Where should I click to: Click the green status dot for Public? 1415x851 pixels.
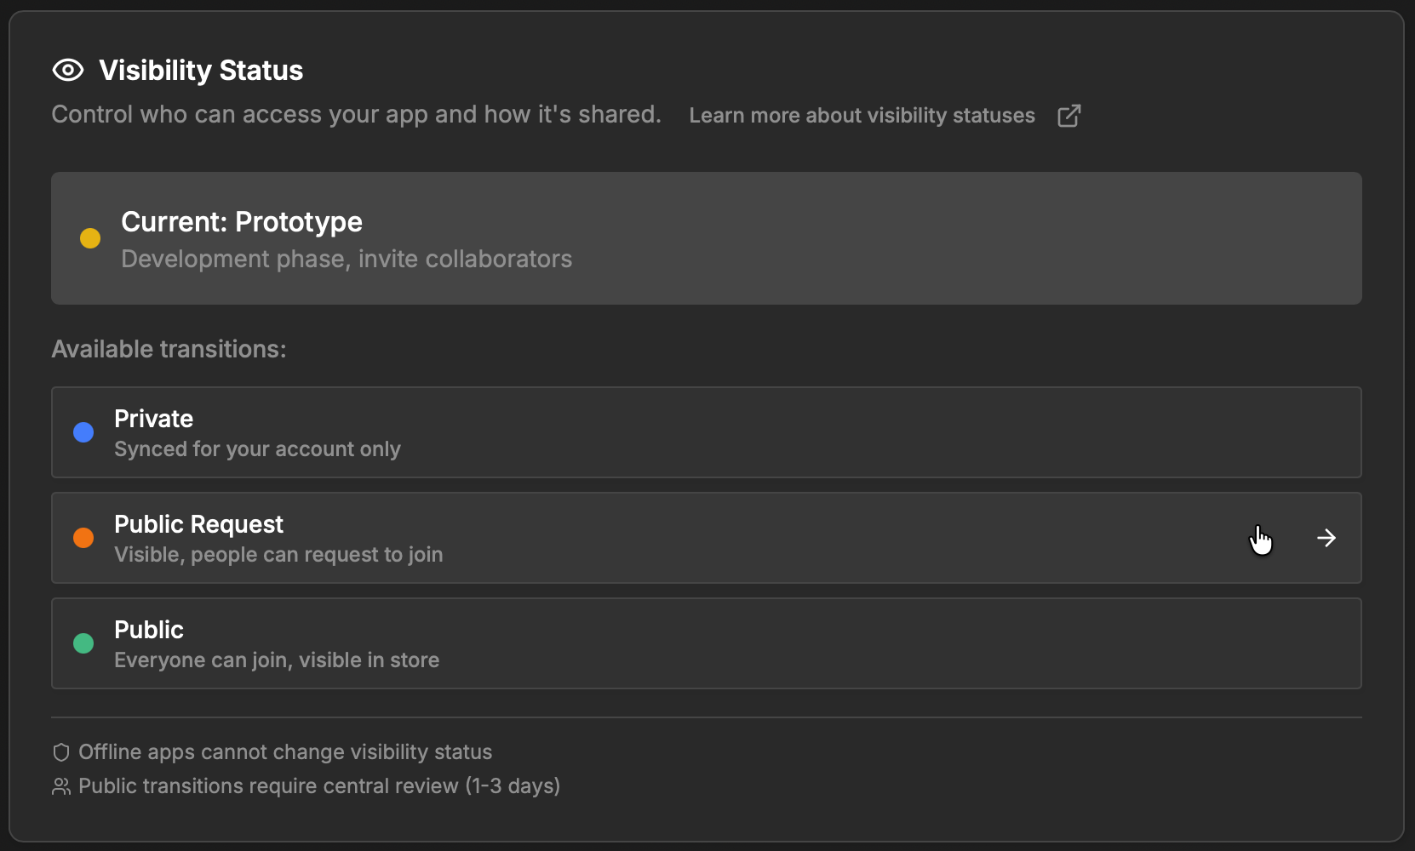tap(83, 643)
